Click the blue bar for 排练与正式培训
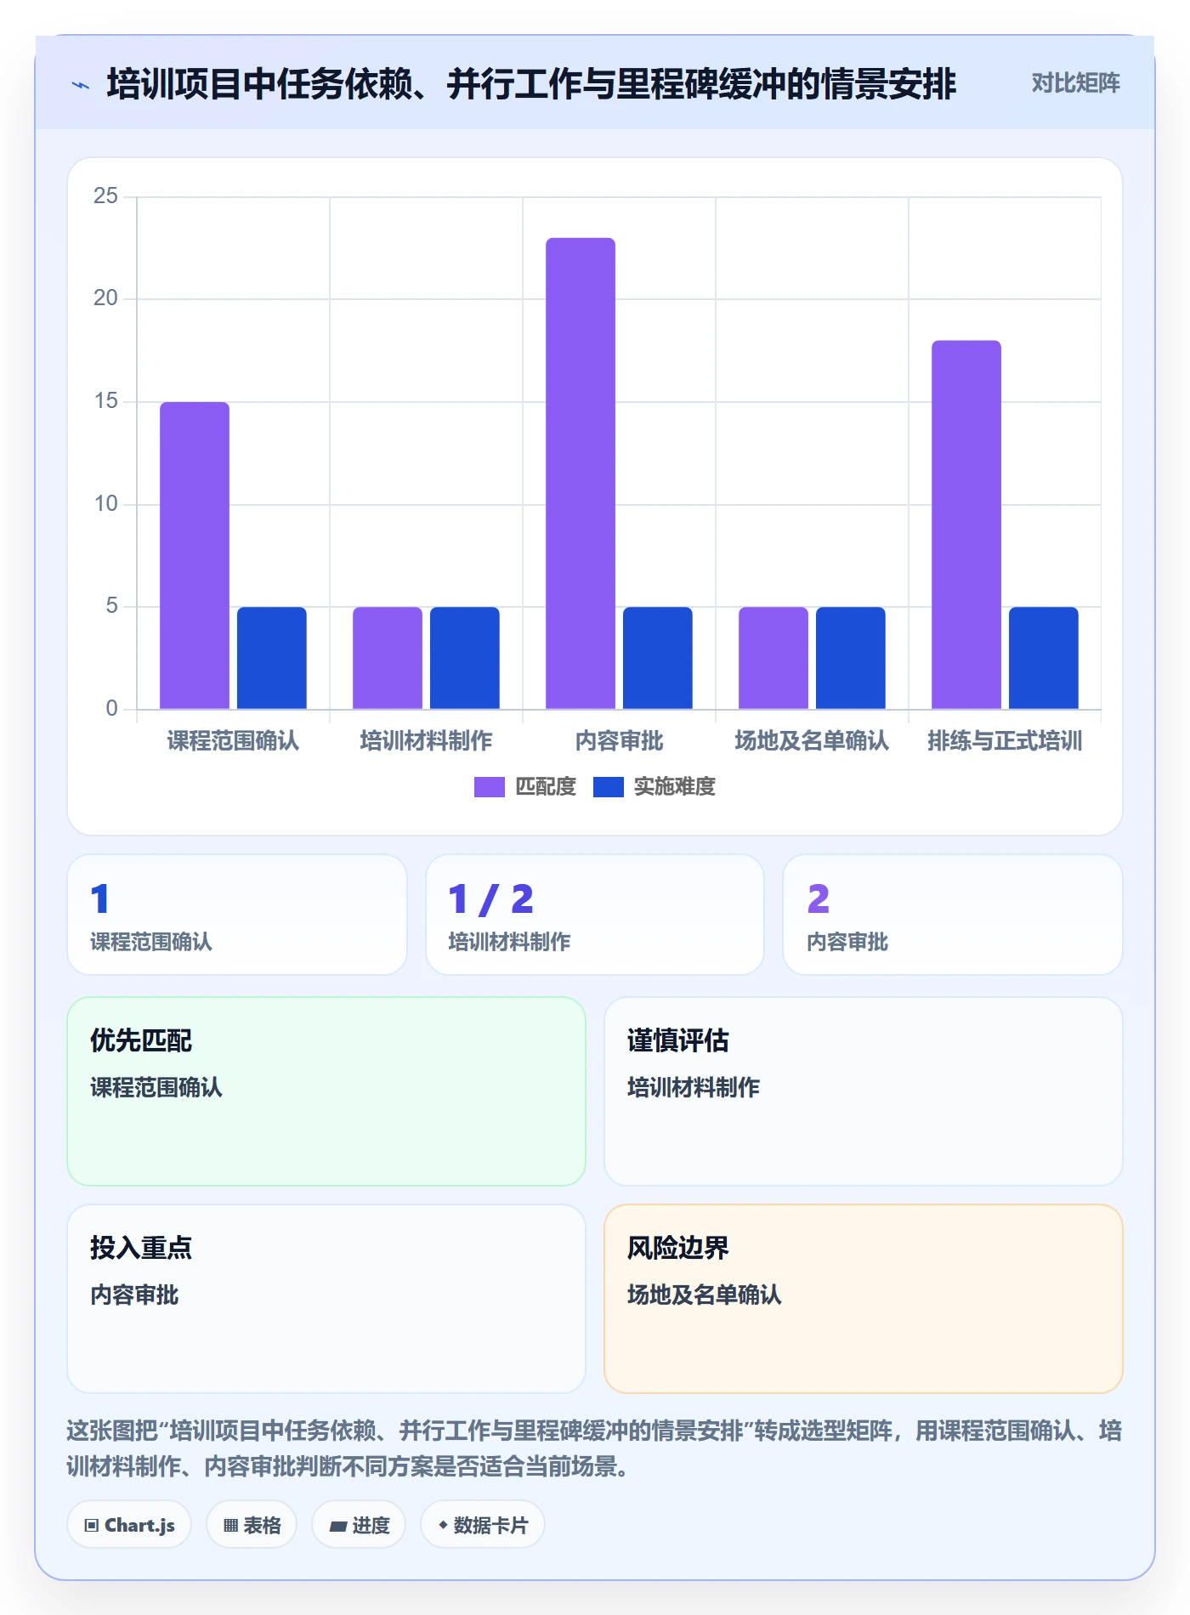The height and width of the screenshot is (1615, 1190). [1044, 658]
